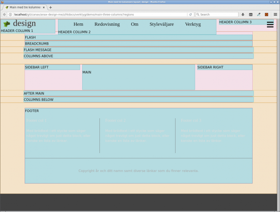280x212 pixels.
Task: Open Styleväljare from the navbar
Action: point(162,24)
